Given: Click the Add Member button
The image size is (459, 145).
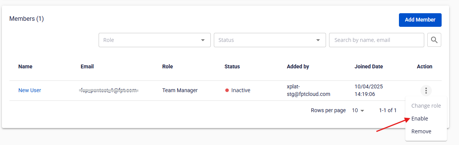Looking at the screenshot, I should (420, 20).
